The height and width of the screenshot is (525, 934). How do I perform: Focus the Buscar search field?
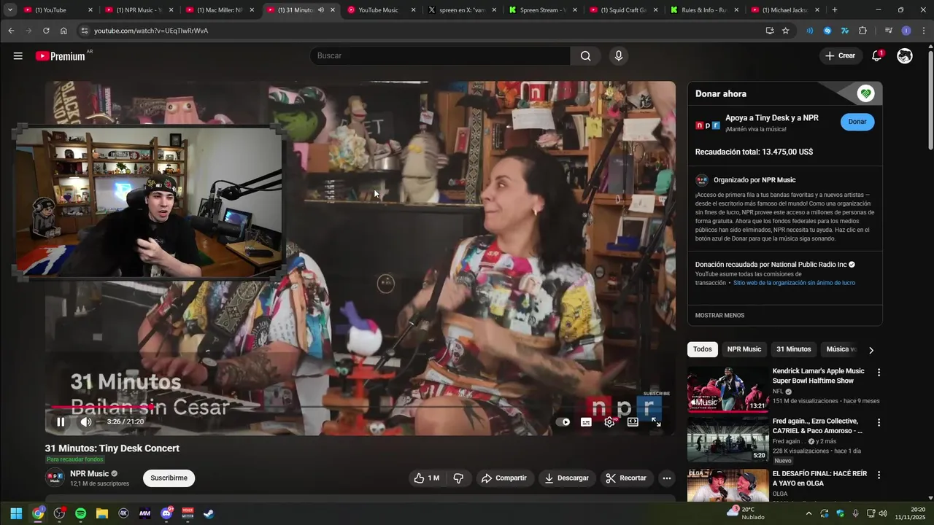click(441, 56)
